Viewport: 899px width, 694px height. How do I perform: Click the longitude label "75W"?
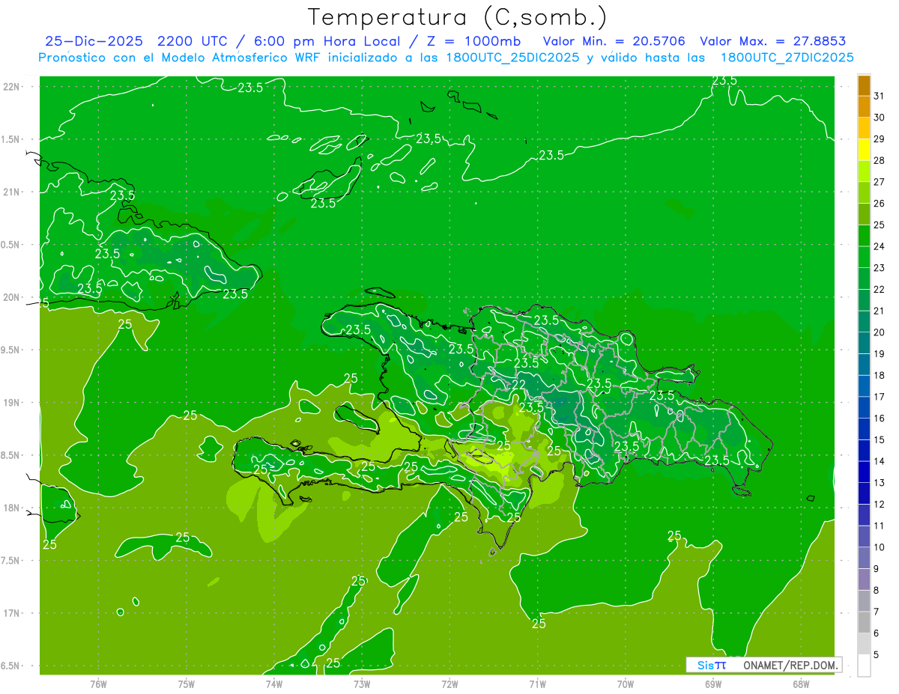click(x=187, y=684)
